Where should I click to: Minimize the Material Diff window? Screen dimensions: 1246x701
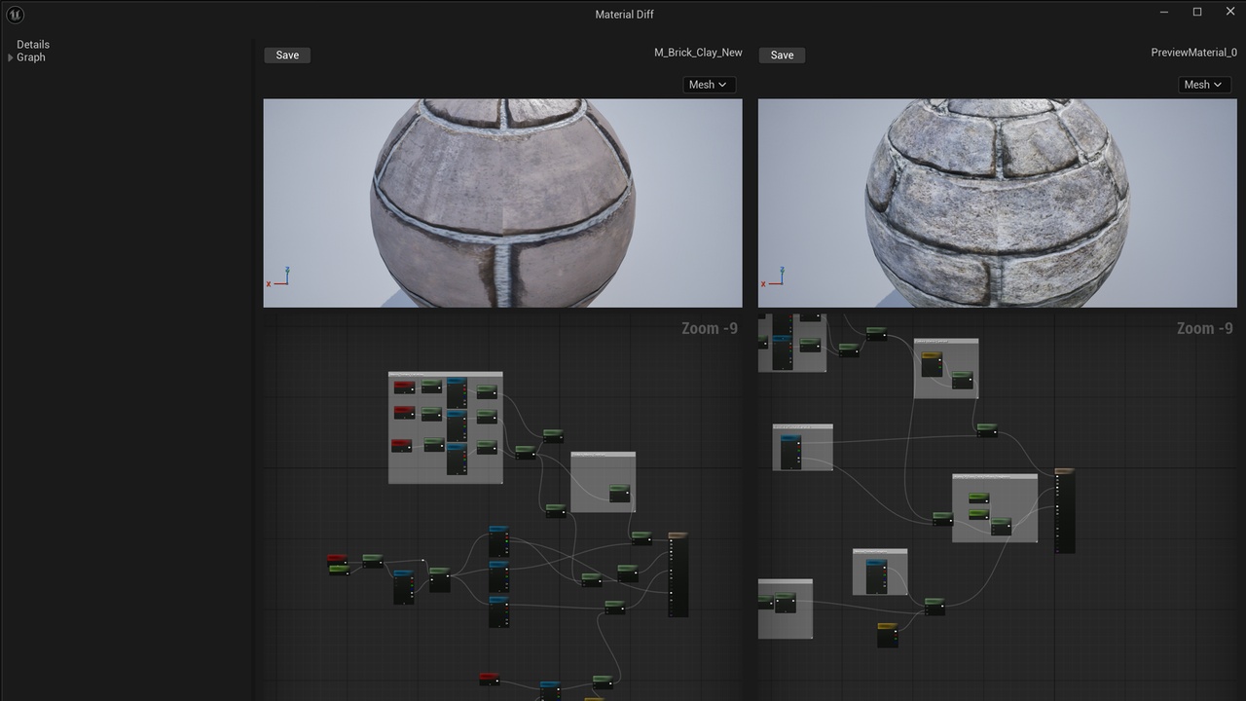pyautogui.click(x=1165, y=12)
